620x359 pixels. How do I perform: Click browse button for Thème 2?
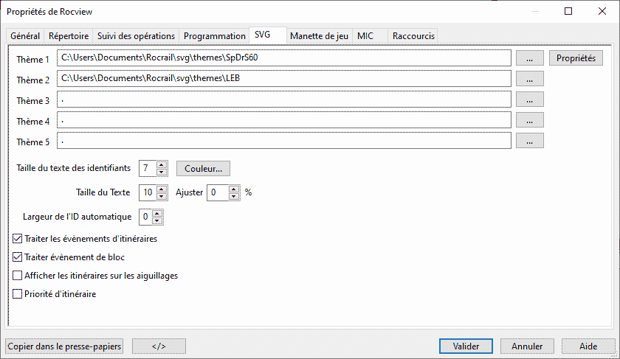(x=529, y=79)
